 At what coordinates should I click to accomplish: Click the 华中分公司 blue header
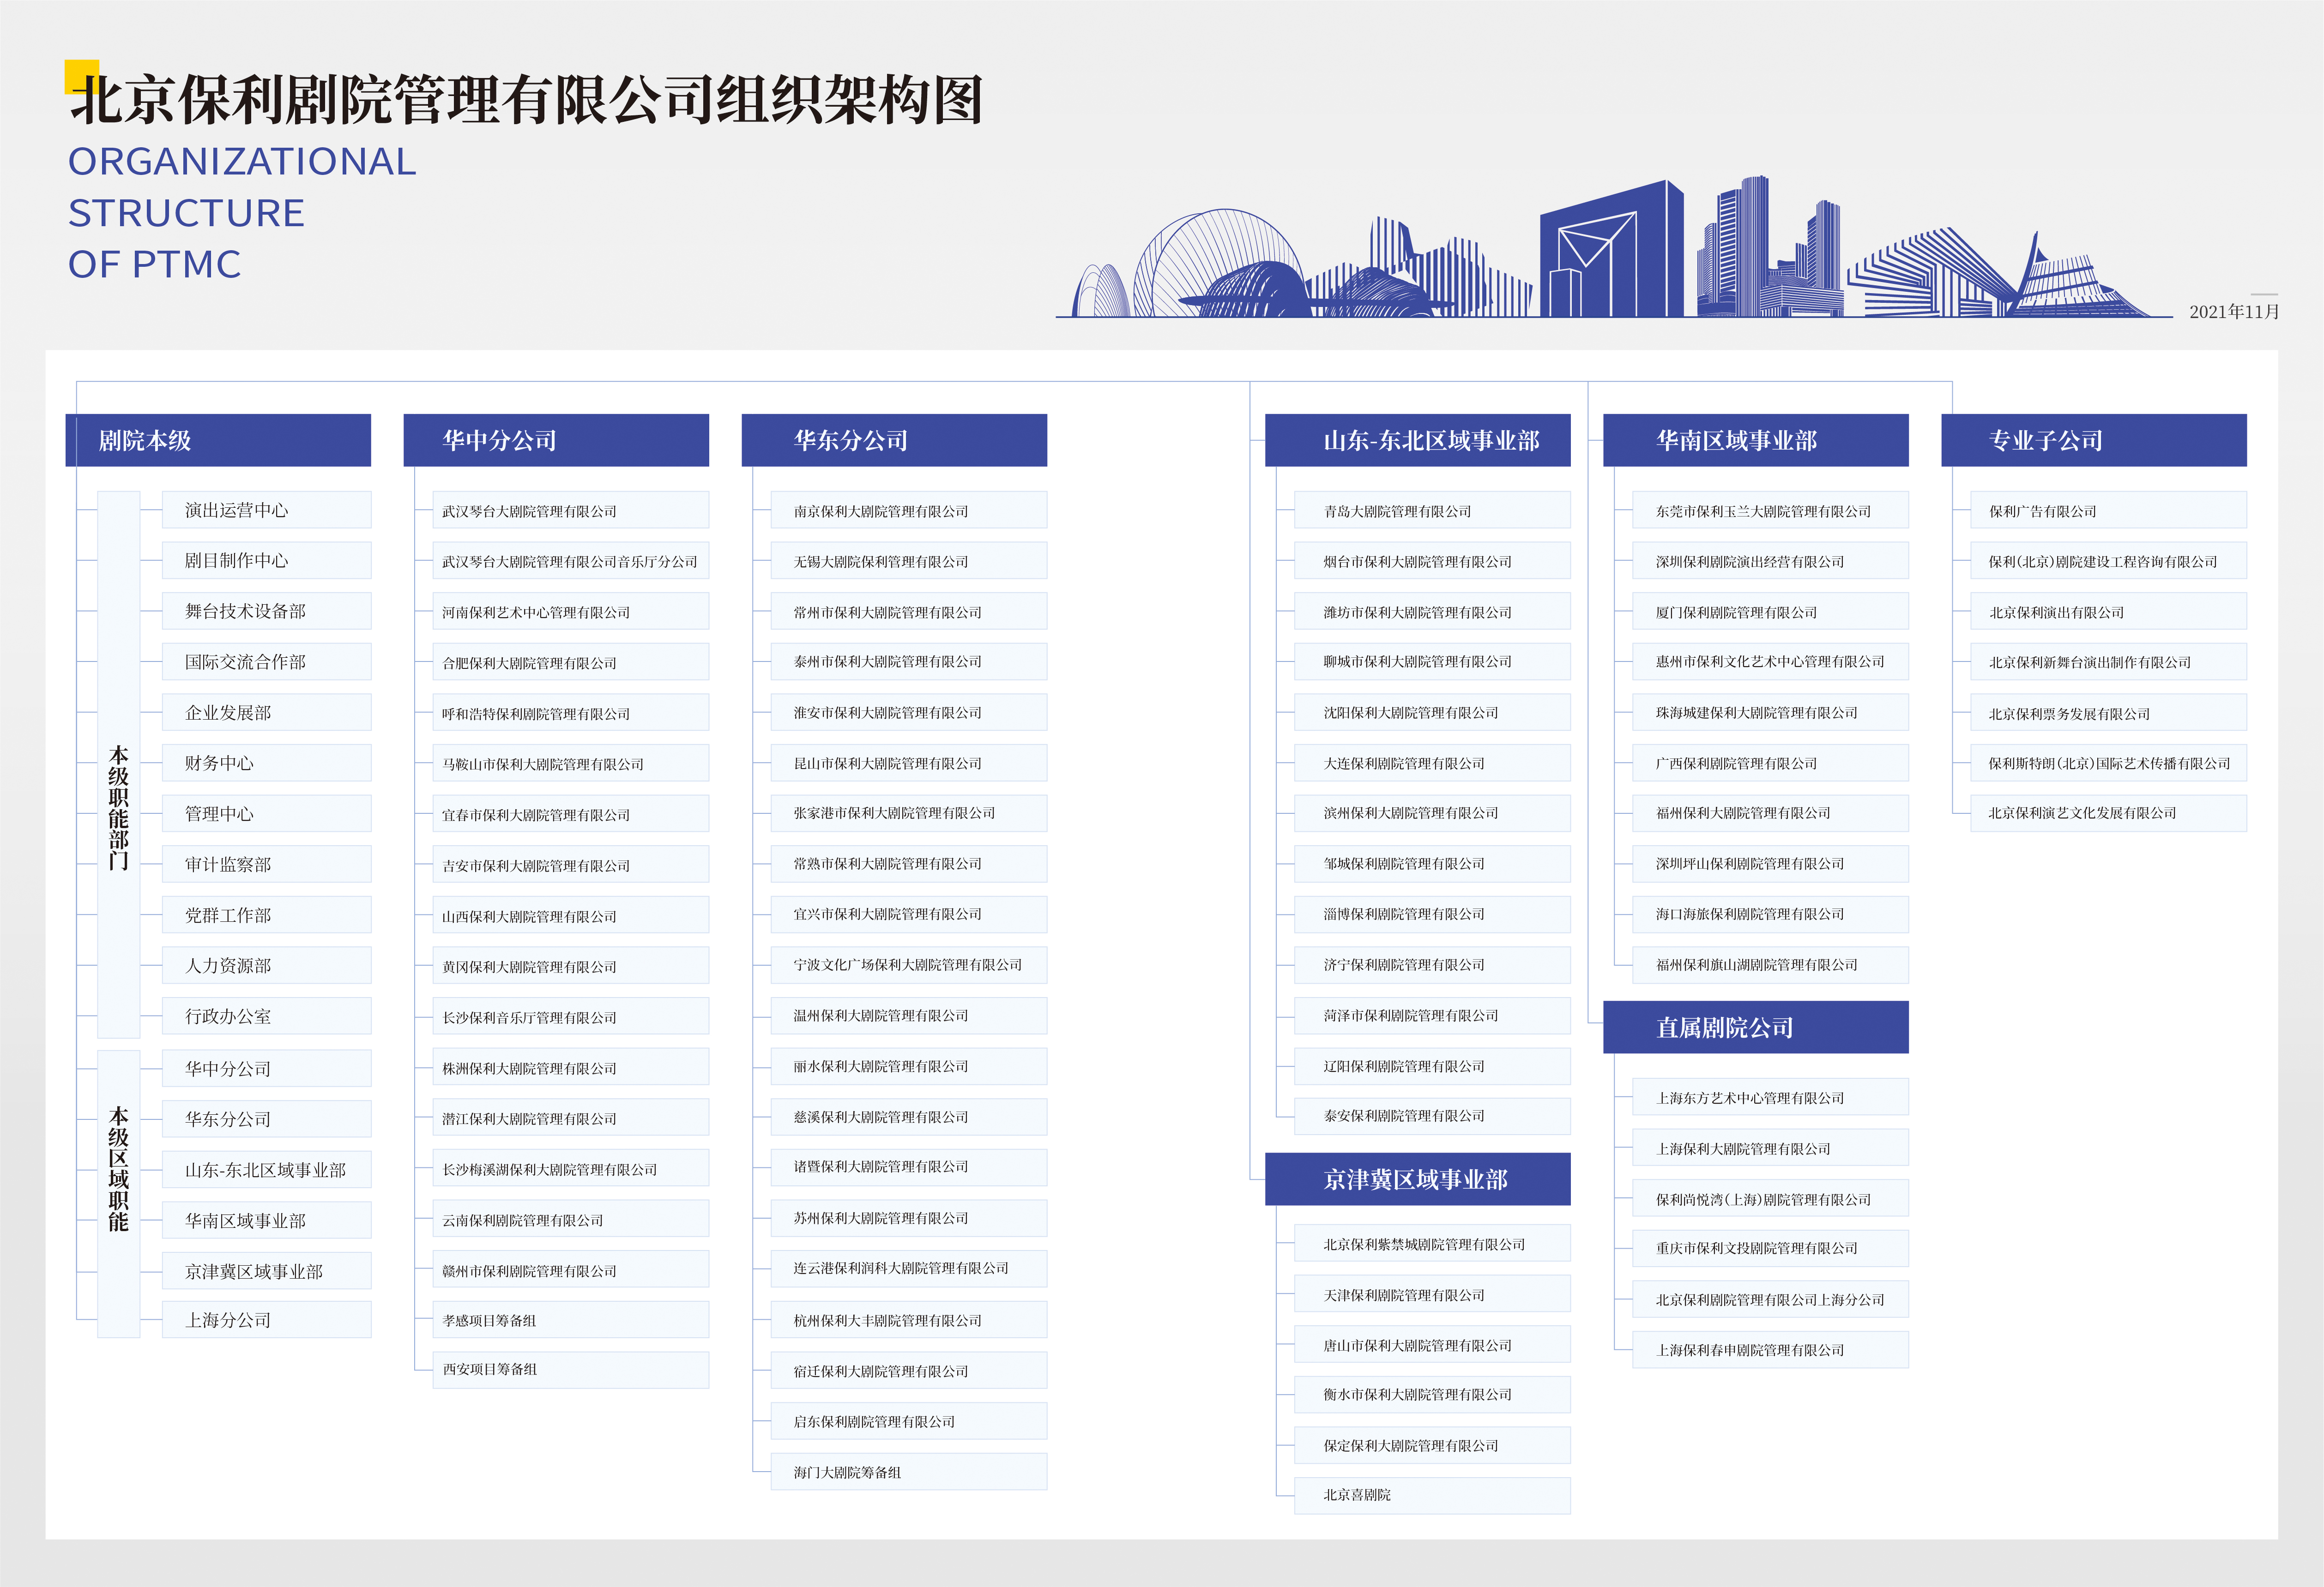[x=556, y=440]
